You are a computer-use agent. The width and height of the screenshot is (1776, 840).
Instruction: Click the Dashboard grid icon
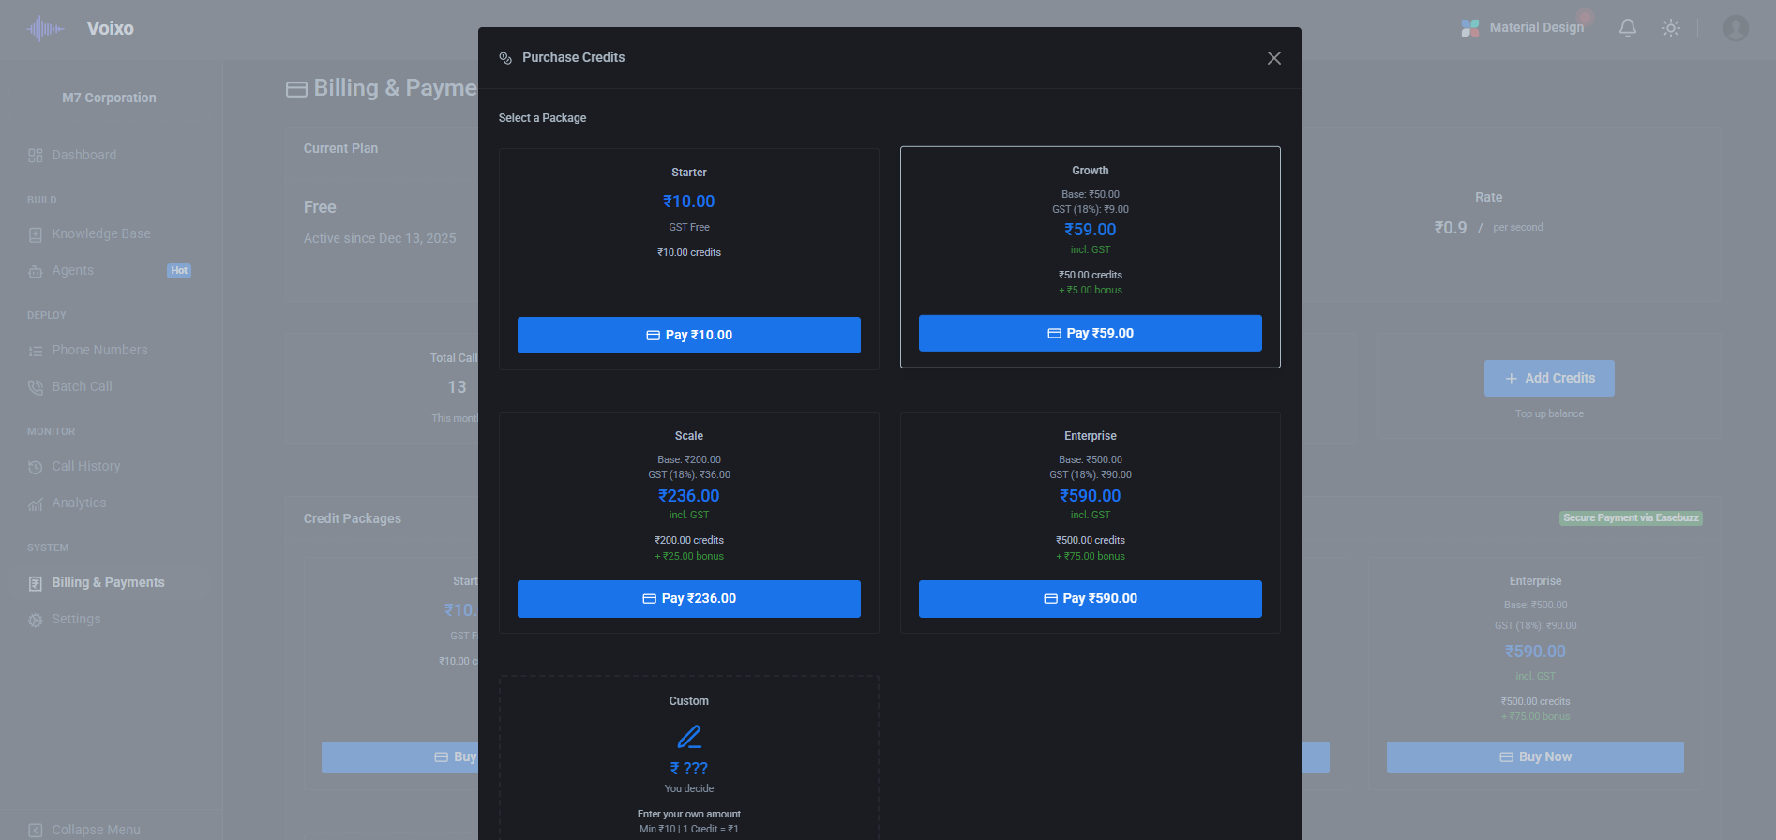pyautogui.click(x=36, y=156)
